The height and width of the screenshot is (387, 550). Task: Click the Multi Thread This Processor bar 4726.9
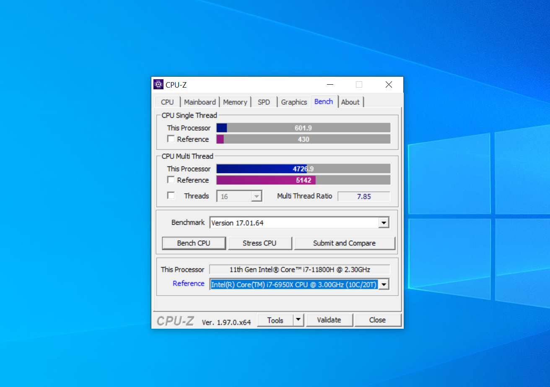tap(304, 169)
